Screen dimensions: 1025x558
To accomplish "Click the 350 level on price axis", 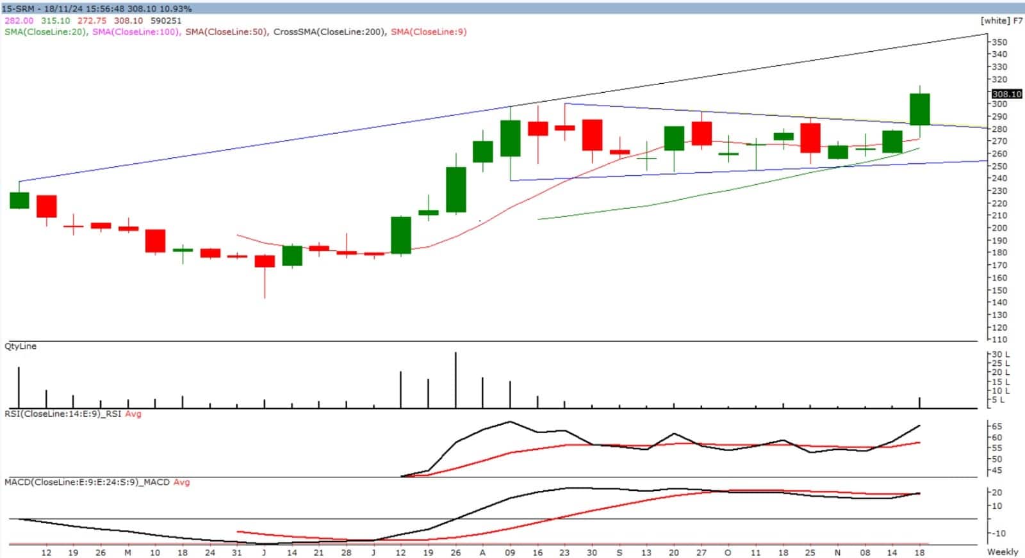I will click(x=999, y=42).
